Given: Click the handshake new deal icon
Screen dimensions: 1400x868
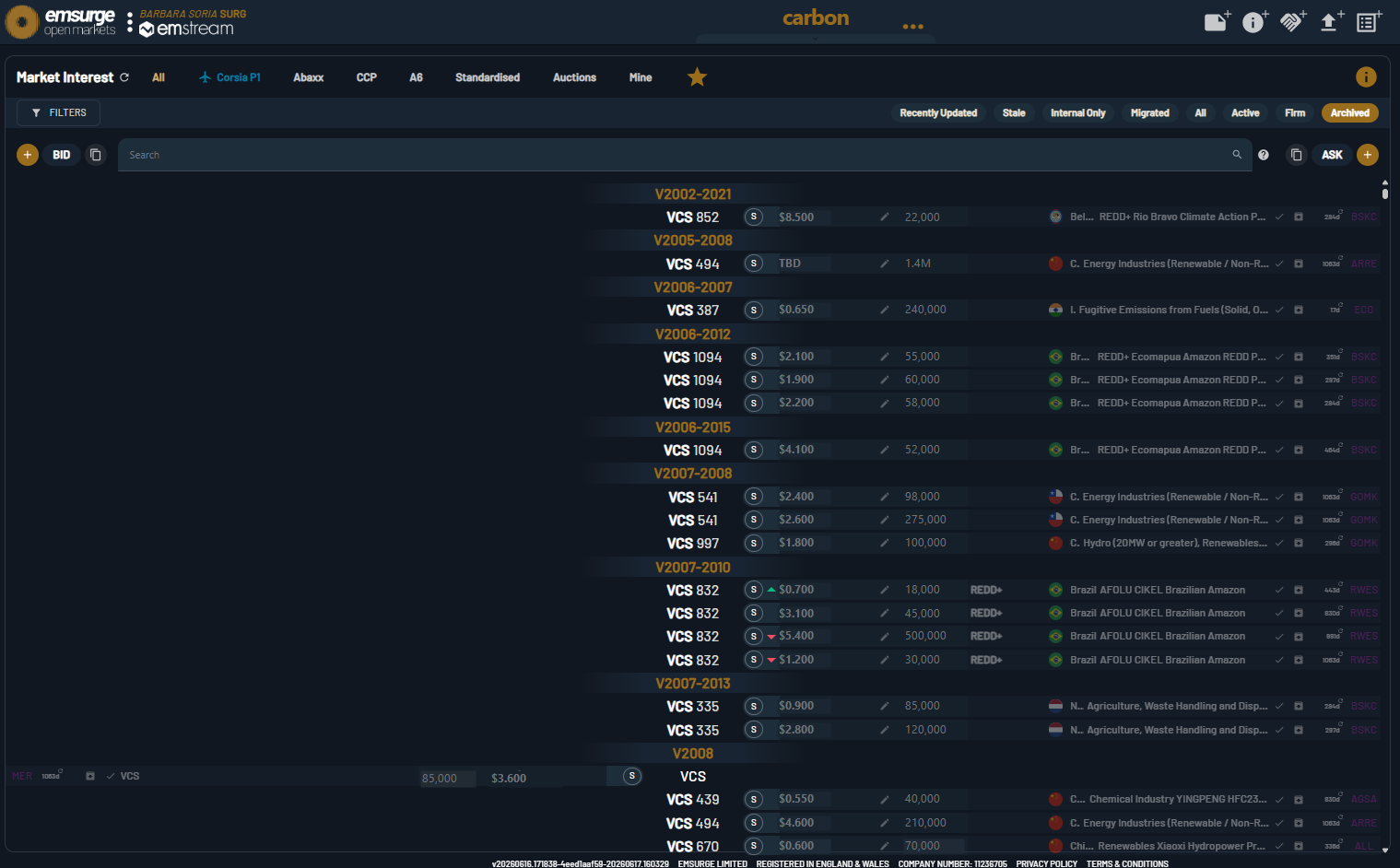Looking at the screenshot, I should coord(1293,21).
